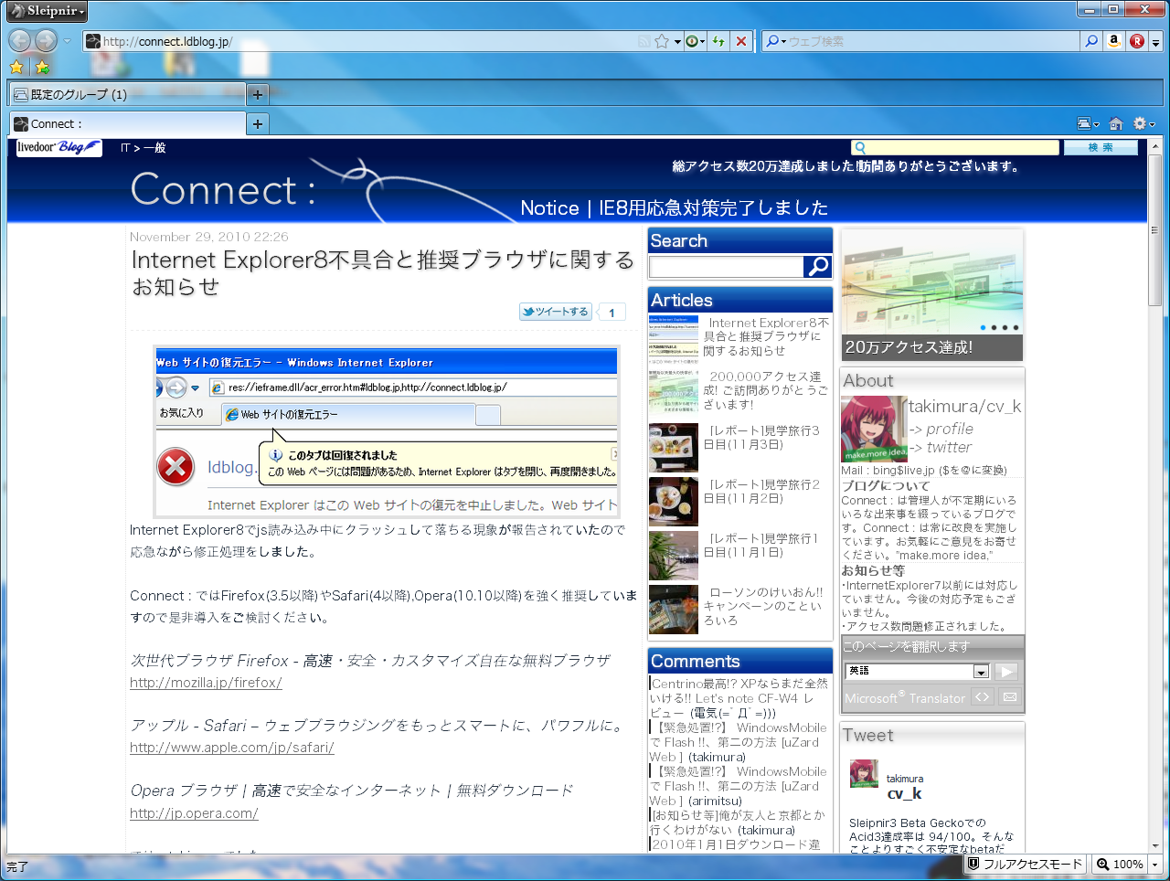1170x881 pixels.
Task: Go back with the Back arrow
Action: click(x=20, y=40)
